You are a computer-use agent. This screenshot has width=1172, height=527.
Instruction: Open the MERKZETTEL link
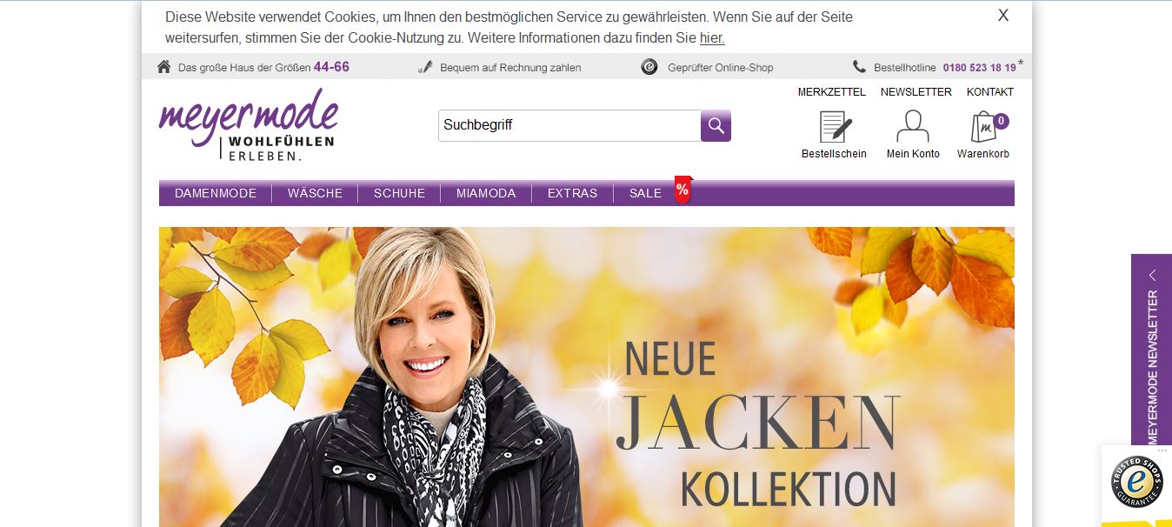pos(832,92)
